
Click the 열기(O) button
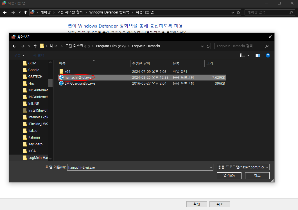pos(229,176)
